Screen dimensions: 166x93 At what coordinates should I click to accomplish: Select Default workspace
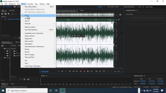100,7
